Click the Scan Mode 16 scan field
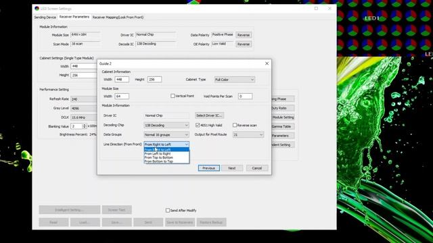The height and width of the screenshot is (243, 433). 85,44
